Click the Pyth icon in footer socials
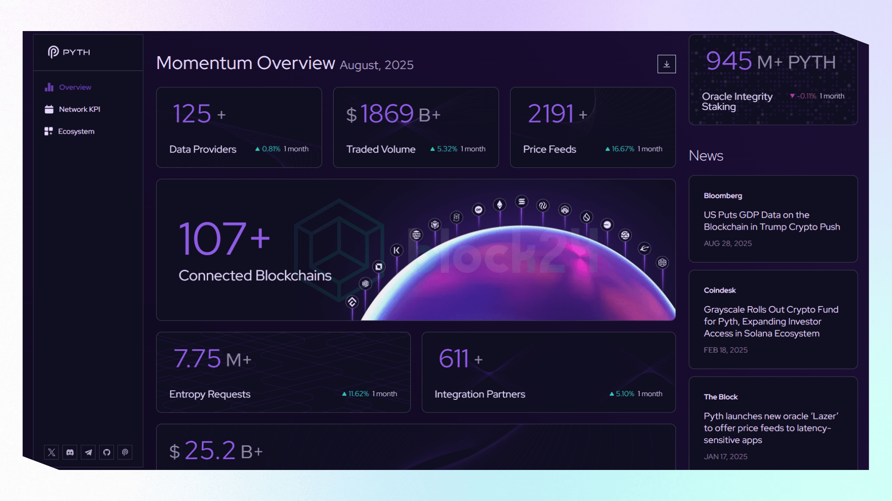This screenshot has width=892, height=501. click(x=125, y=452)
